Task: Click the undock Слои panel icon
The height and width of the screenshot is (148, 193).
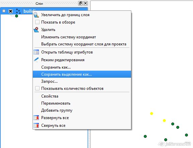Action: click(x=80, y=3)
